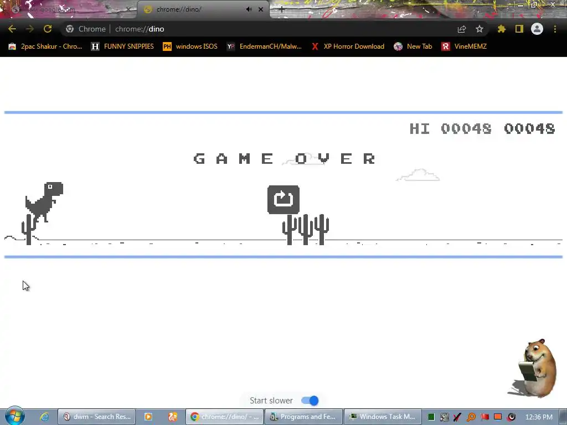
Task: Open the New Tab bookmark
Action: point(413,46)
